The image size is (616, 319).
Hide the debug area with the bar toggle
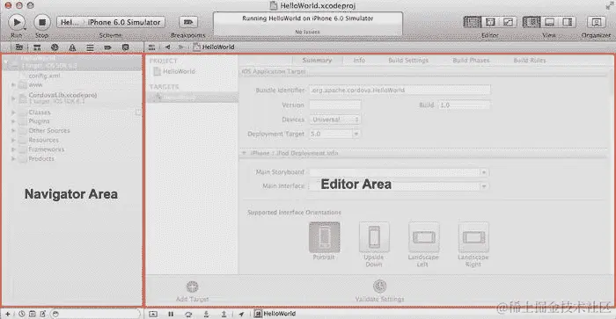pyautogui.click(x=153, y=314)
